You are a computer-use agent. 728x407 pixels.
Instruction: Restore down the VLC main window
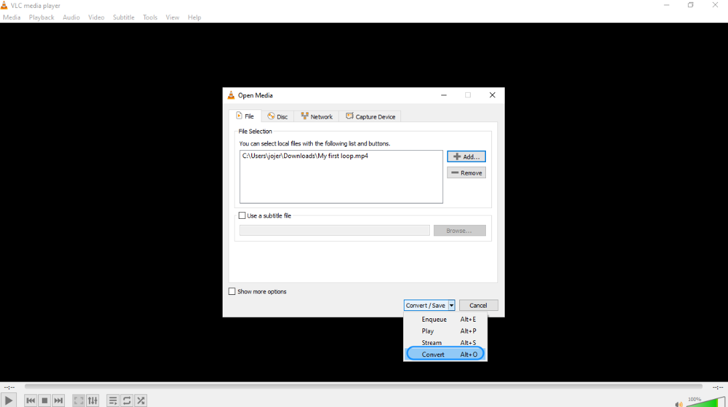[x=691, y=5]
